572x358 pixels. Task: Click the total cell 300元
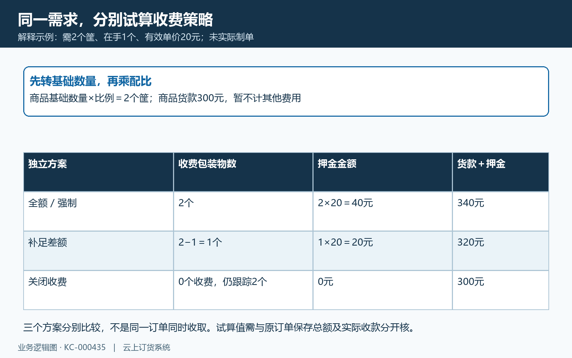tap(500, 290)
